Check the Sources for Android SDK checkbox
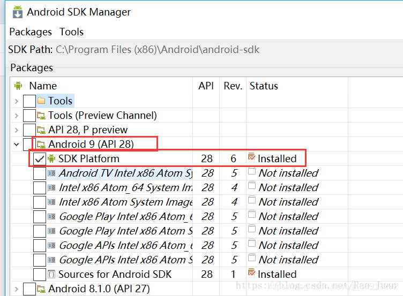403x296 pixels. 40,275
